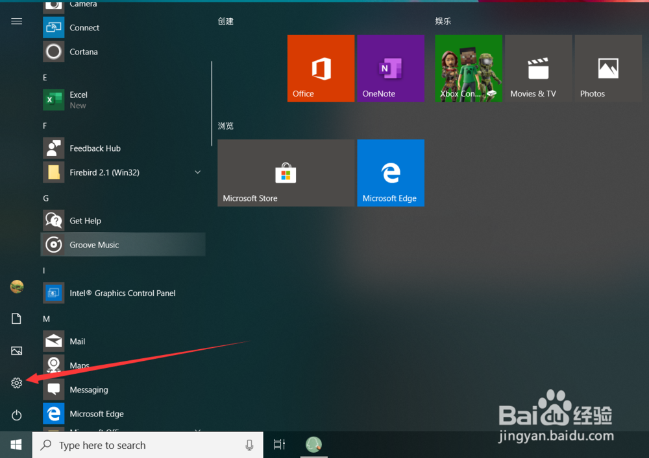Click the microphone icon in search box
This screenshot has width=649, height=458.
click(249, 445)
